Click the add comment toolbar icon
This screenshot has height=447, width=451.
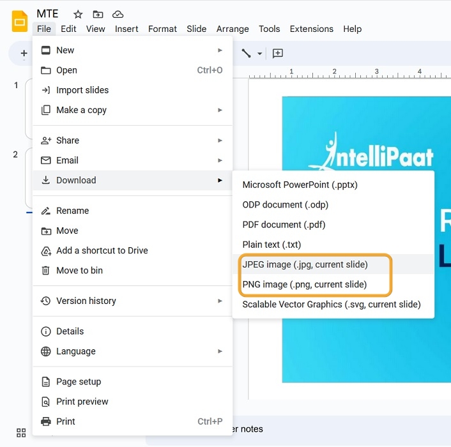[x=277, y=53]
